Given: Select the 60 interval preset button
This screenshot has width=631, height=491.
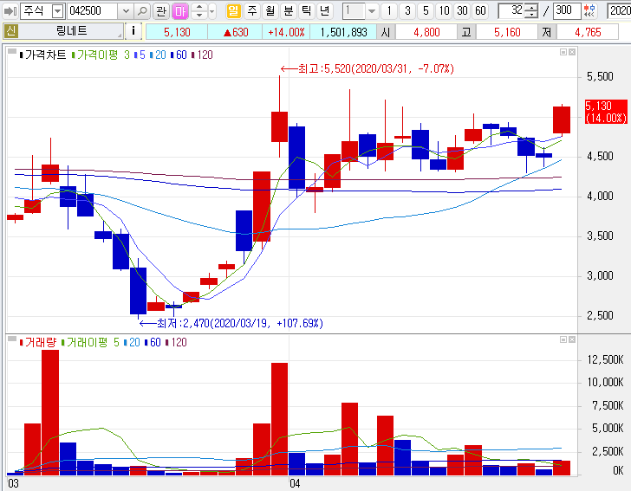Looking at the screenshot, I should (480, 11).
